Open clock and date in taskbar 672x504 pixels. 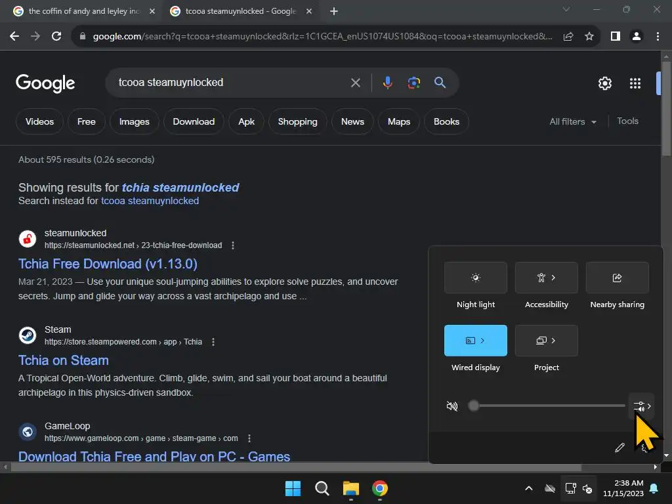pyautogui.click(x=623, y=488)
